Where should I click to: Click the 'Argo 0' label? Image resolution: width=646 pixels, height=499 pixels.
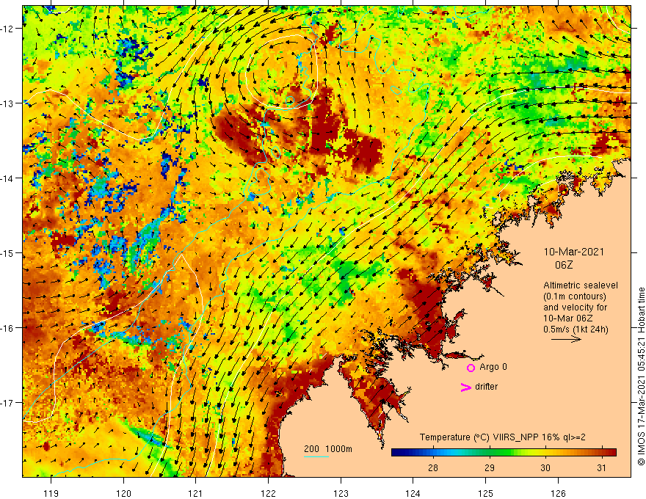click(493, 367)
